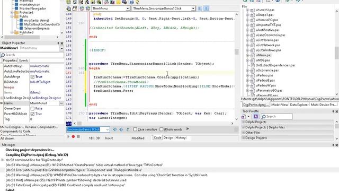Pin the Messages panel

333,145
